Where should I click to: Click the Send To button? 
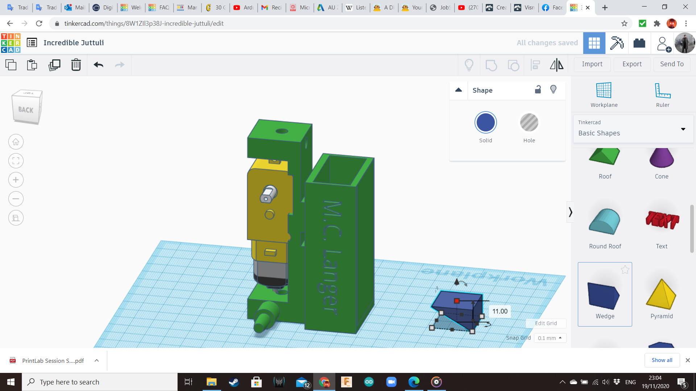[672, 64]
